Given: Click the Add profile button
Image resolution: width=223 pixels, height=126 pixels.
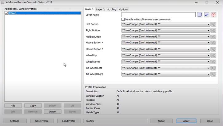Looking at the screenshot, I should coord(13,106).
